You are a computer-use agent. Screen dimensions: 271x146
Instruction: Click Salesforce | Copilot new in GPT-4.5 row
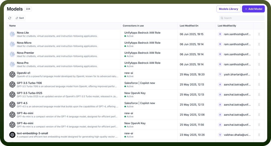140,103
